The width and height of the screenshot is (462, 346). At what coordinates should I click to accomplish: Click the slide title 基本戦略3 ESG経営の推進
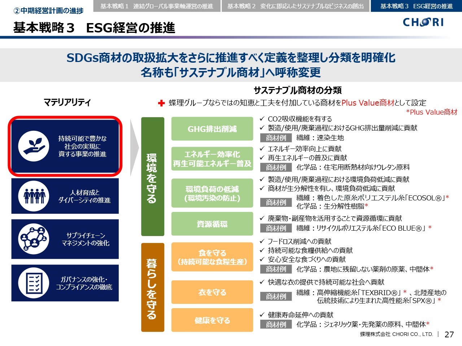(x=94, y=28)
